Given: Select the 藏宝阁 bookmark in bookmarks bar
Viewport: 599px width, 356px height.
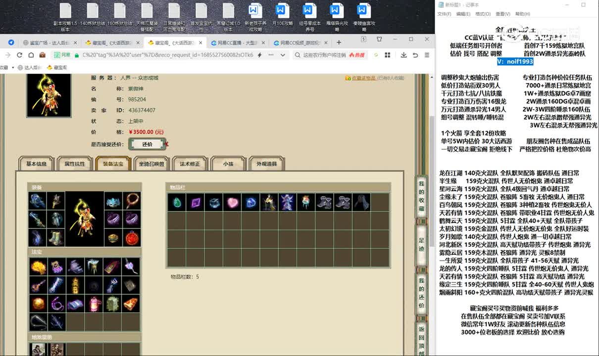Looking at the screenshot, I should [x=59, y=67].
